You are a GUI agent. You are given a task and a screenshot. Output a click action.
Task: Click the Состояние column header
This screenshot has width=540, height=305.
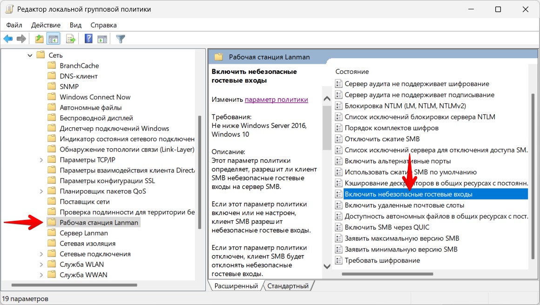(x=352, y=72)
